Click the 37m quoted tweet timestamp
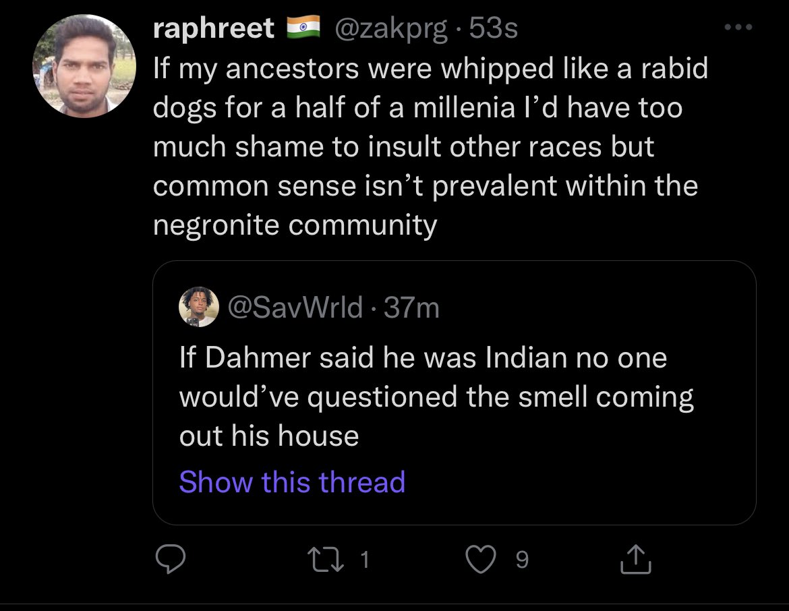 tap(411, 308)
